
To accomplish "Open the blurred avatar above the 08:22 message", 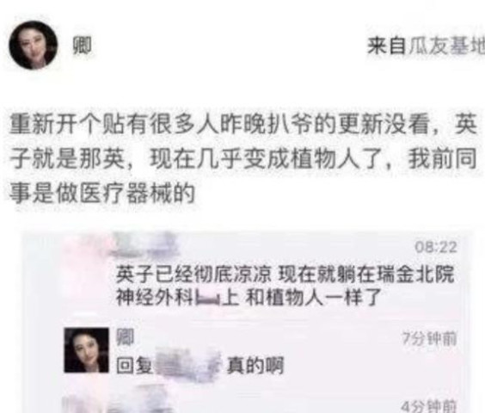I will click(87, 248).
